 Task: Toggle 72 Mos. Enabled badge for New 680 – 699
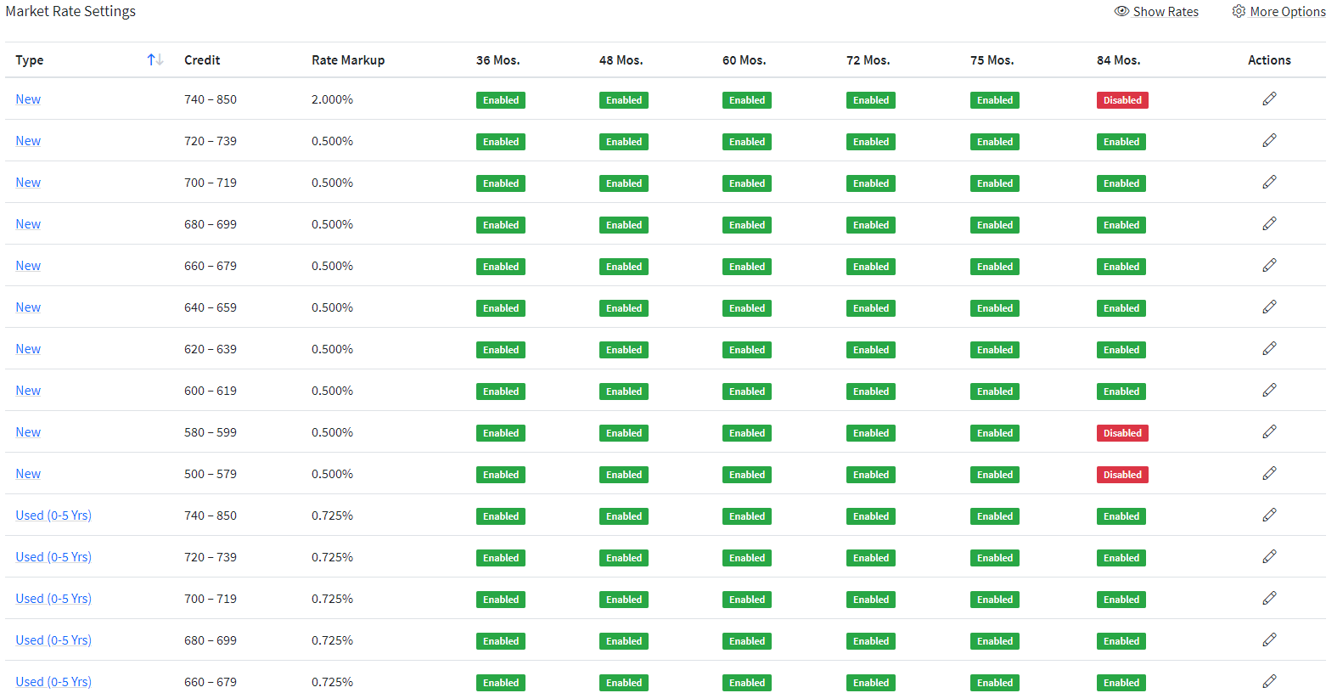point(871,225)
